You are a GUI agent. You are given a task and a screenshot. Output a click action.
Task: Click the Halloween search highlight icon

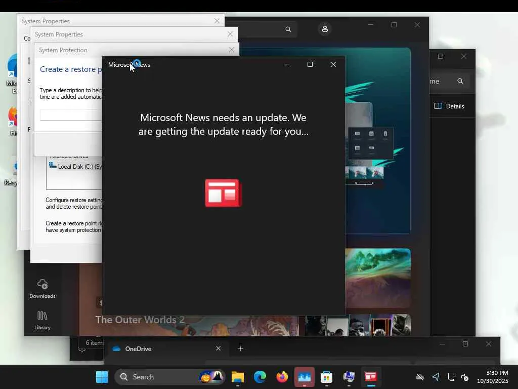click(x=211, y=377)
